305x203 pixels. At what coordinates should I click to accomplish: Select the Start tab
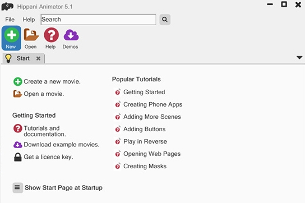click(23, 58)
